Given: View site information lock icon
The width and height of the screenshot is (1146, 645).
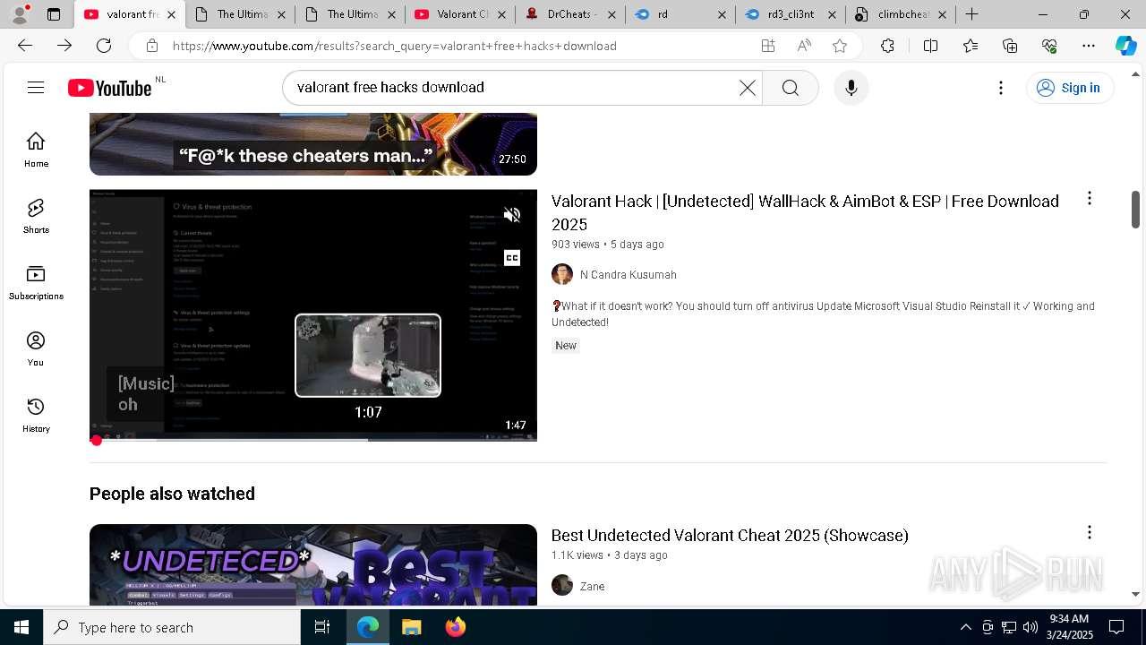Looking at the screenshot, I should pyautogui.click(x=152, y=46).
